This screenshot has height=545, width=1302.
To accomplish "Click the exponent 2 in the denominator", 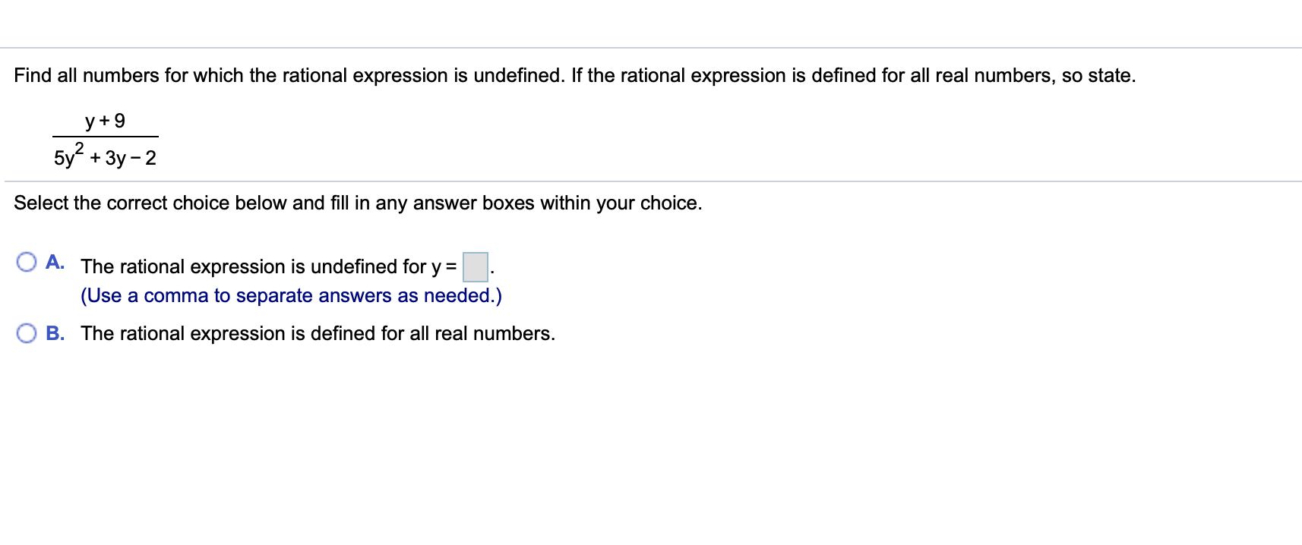I will pos(80,146).
